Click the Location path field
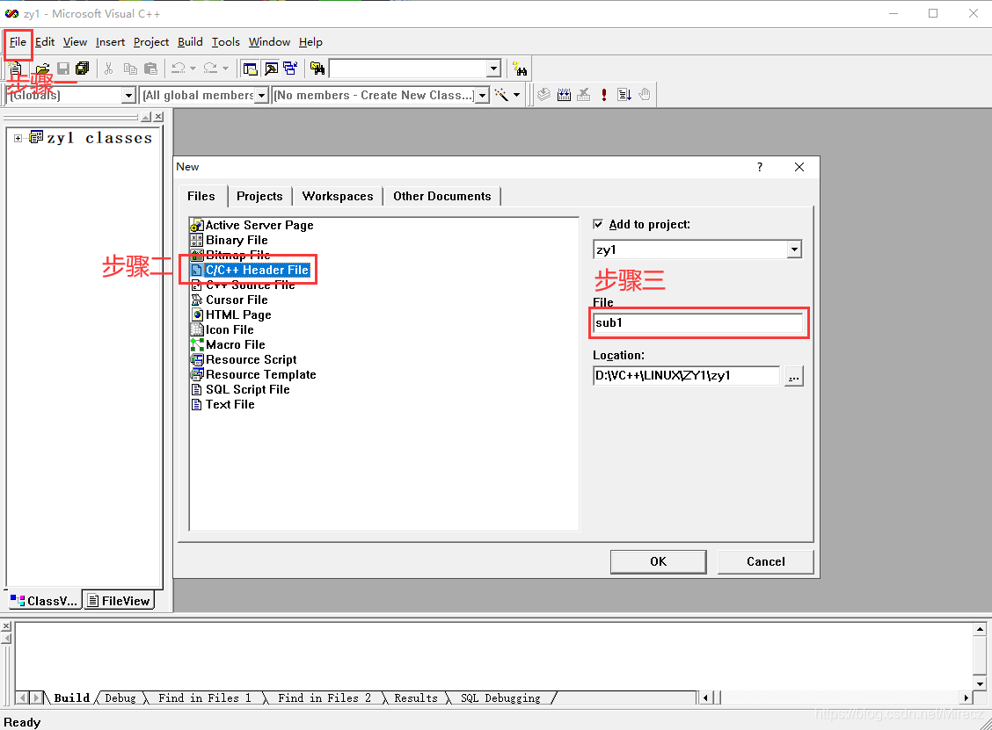Viewport: 992px width, 730px height. click(687, 375)
